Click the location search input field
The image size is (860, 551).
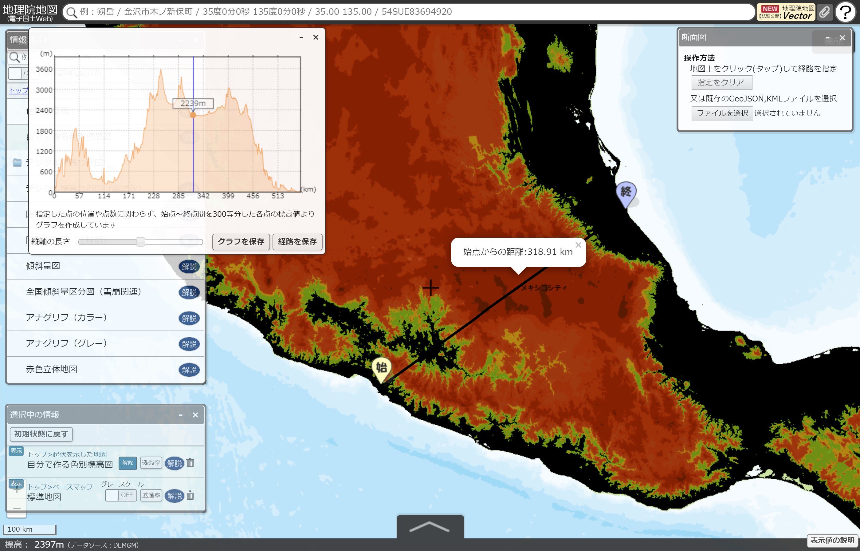[408, 12]
